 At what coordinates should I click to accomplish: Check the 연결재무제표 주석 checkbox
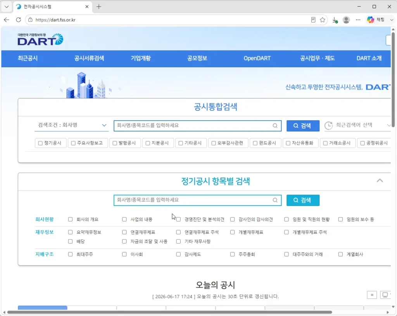pos(178,232)
